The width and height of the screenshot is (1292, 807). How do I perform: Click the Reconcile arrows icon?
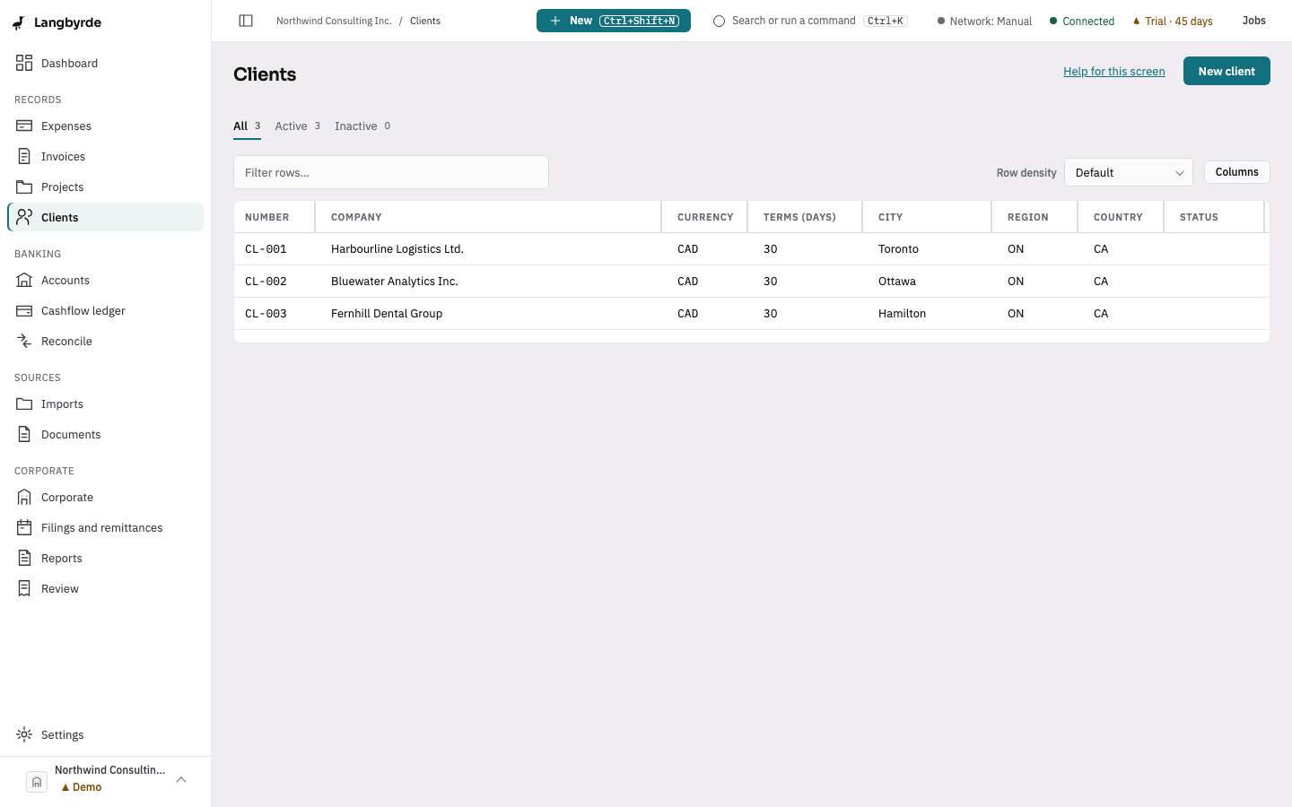pos(24,341)
